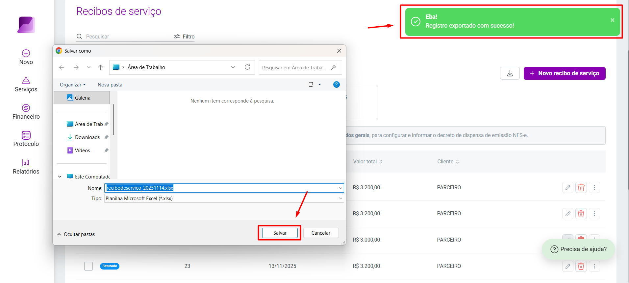Refresh the Área de Trabalho folder view
The image size is (629, 283).
[247, 67]
